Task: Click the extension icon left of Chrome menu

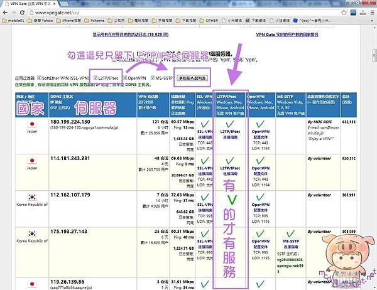Action: [363, 13]
